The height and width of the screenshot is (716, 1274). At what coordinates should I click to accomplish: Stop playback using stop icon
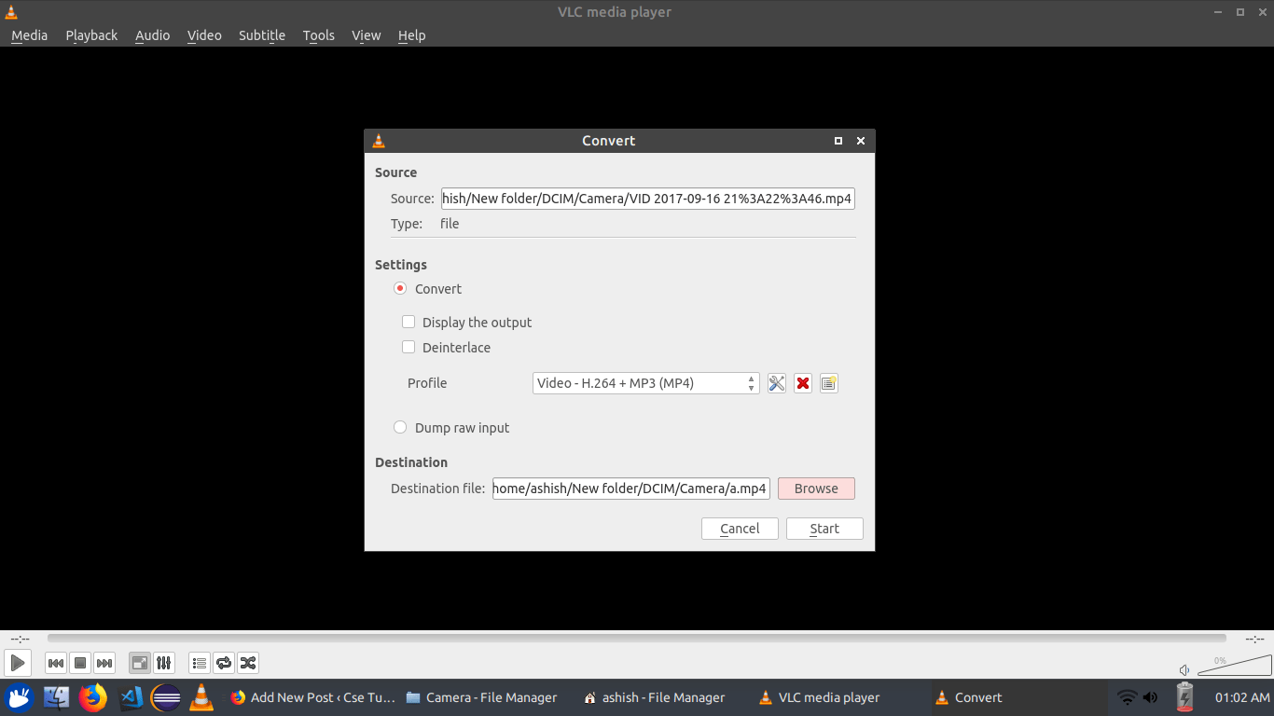tap(80, 662)
